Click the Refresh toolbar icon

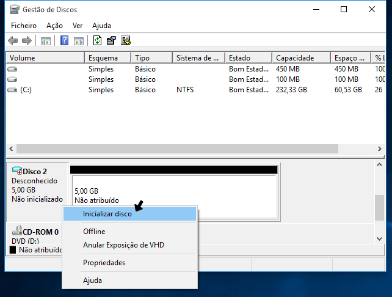pos(97,40)
